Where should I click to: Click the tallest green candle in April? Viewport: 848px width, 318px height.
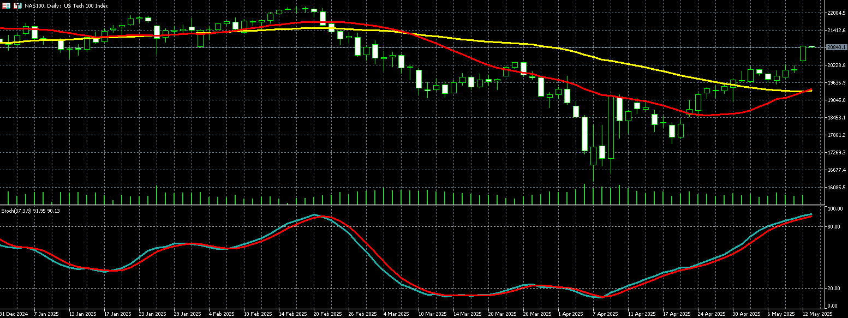pos(611,128)
